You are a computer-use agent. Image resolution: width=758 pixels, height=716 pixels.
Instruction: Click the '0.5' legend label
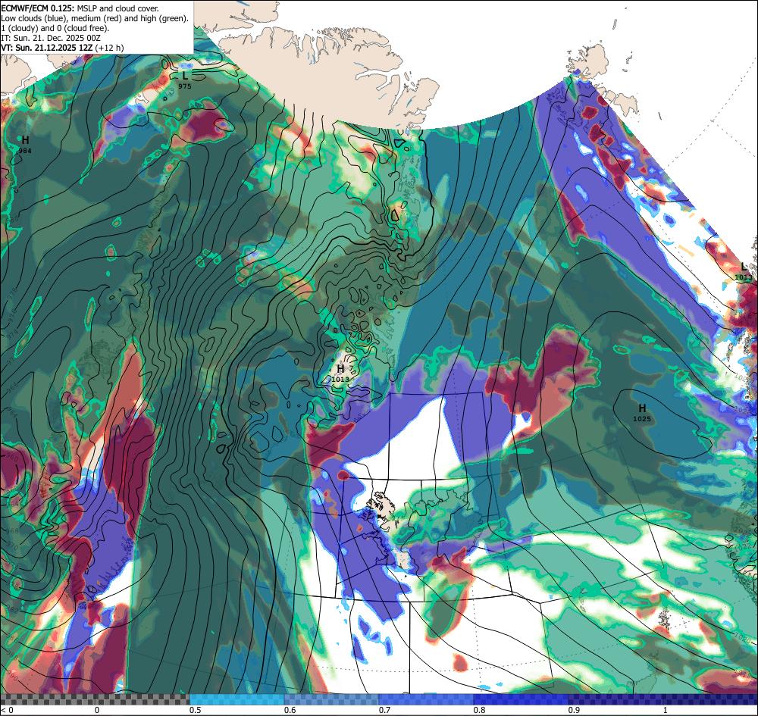196,710
